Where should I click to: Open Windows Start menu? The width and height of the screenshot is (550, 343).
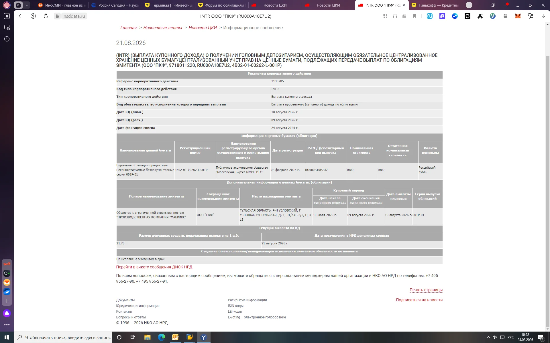(x=7, y=337)
